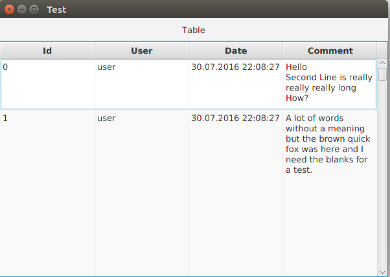Click the scrollbar up arrow

coord(382,63)
